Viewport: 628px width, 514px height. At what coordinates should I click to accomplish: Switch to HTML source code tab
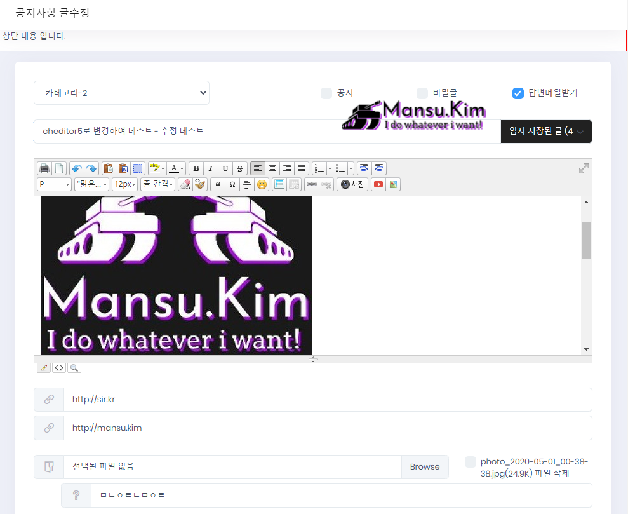tap(59, 368)
